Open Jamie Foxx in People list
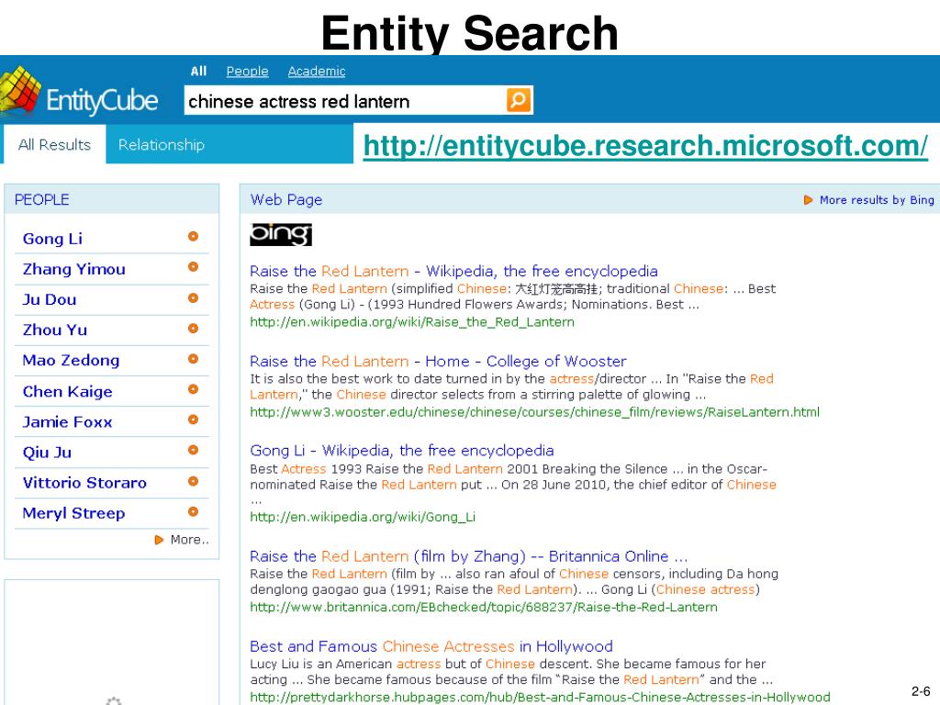Viewport: 940px width, 705px height. (x=67, y=422)
